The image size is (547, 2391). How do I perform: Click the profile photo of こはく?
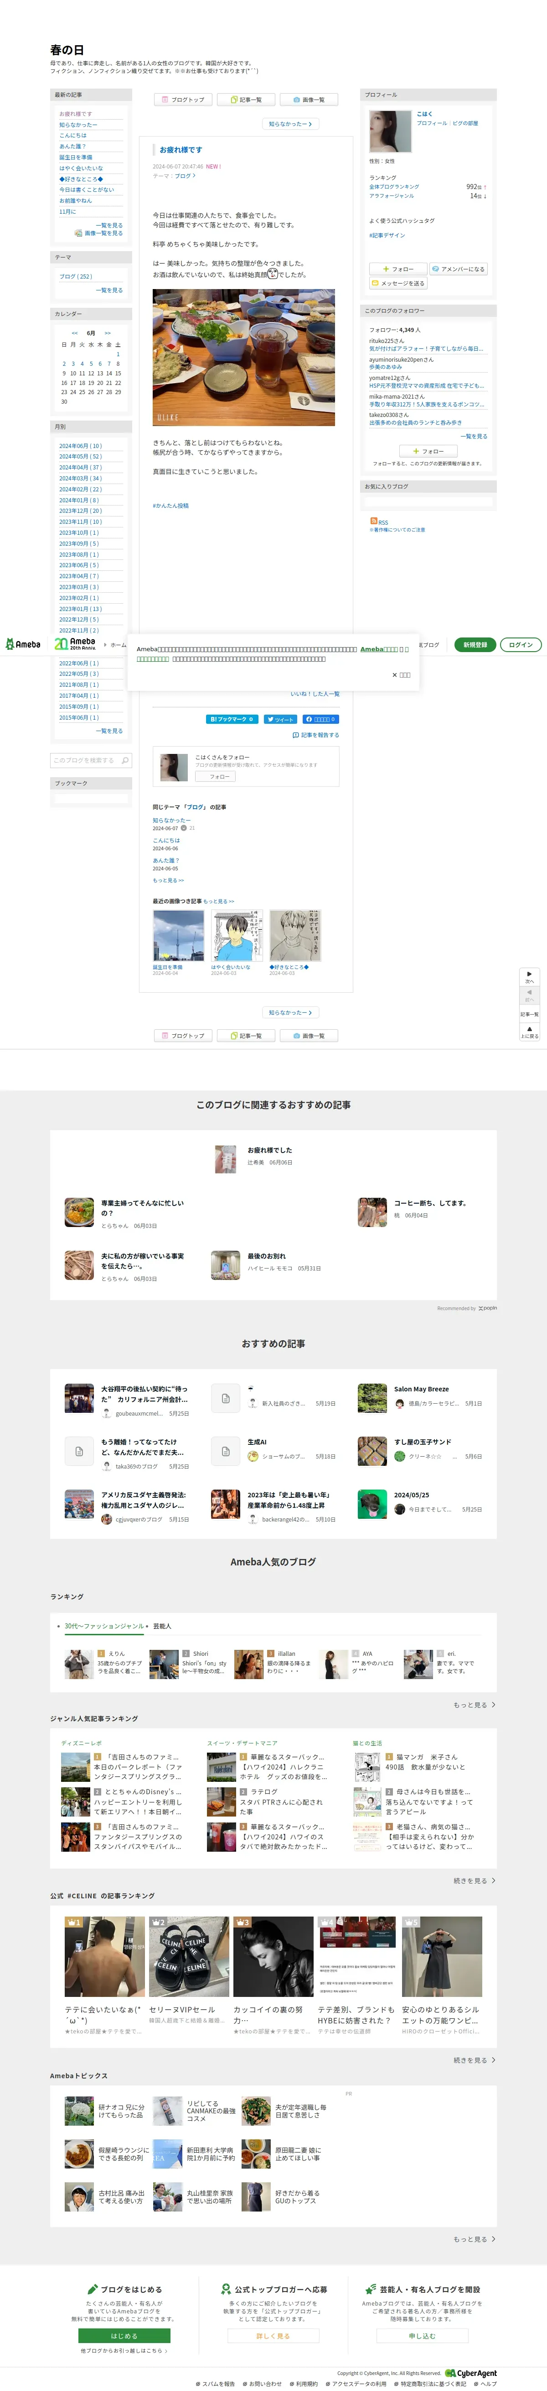[390, 132]
